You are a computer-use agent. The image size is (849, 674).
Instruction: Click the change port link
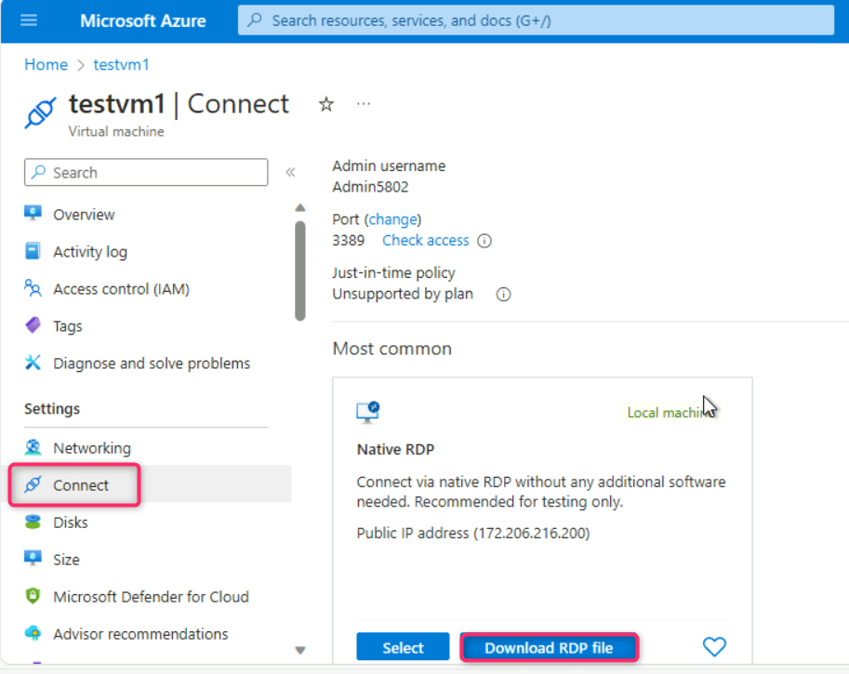click(393, 219)
